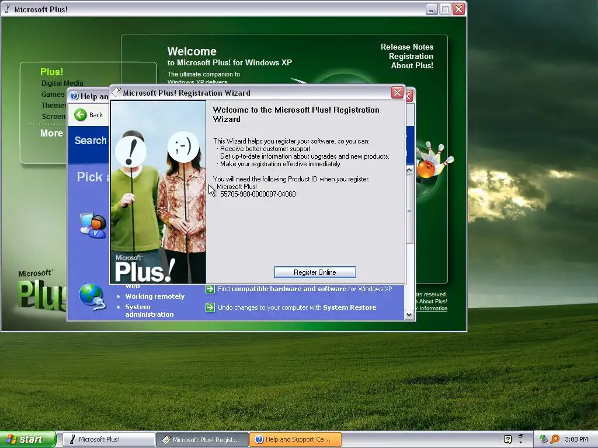Click Help window scrollbar up arrow
The image size is (598, 448).
409,170
